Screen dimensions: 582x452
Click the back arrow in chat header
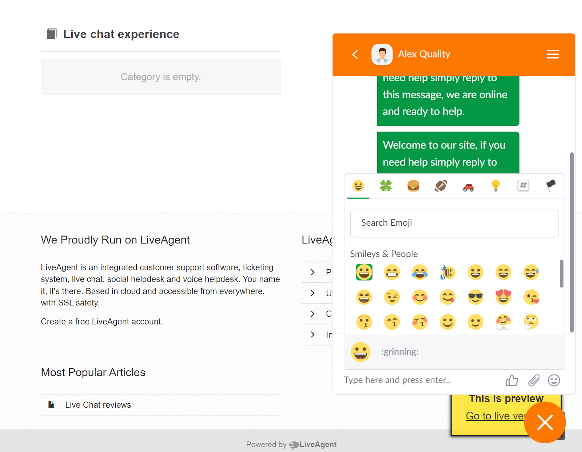click(x=355, y=55)
